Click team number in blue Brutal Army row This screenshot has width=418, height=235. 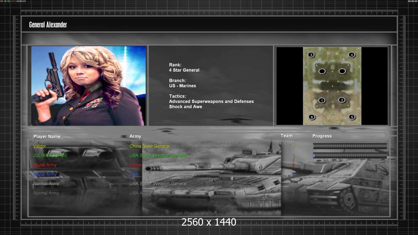(x=293, y=174)
